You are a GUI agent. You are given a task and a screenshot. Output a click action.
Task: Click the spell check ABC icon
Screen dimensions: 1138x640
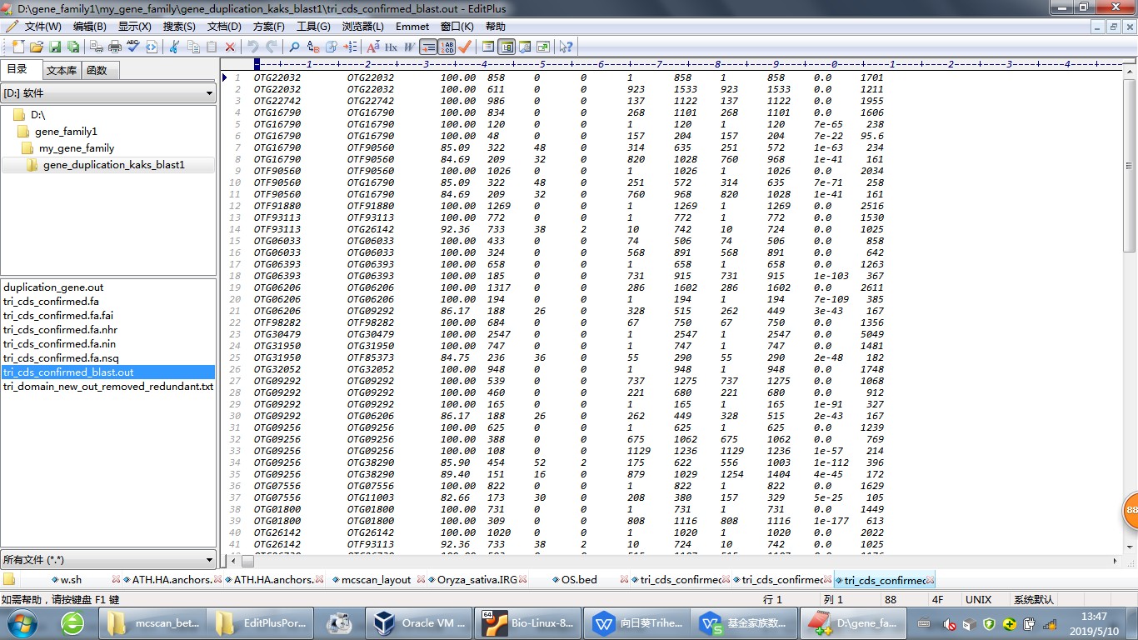(x=132, y=47)
